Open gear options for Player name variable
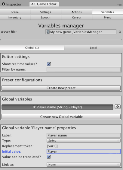The height and width of the screenshot is (170, 123). click(x=118, y=107)
